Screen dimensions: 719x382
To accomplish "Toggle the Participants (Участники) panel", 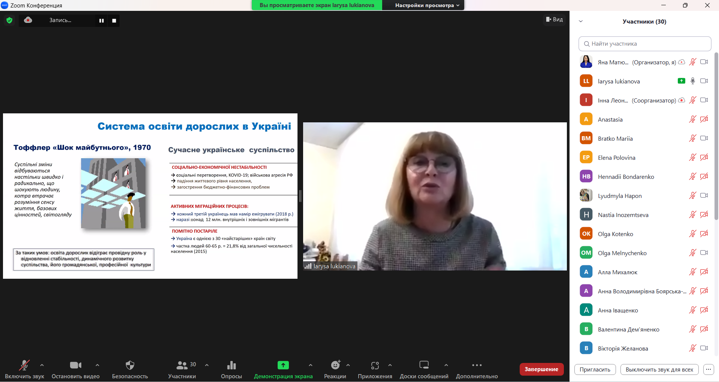I will point(182,365).
